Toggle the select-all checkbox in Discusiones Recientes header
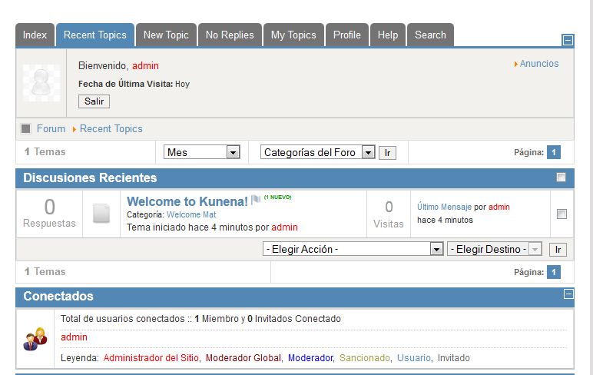 click(562, 178)
